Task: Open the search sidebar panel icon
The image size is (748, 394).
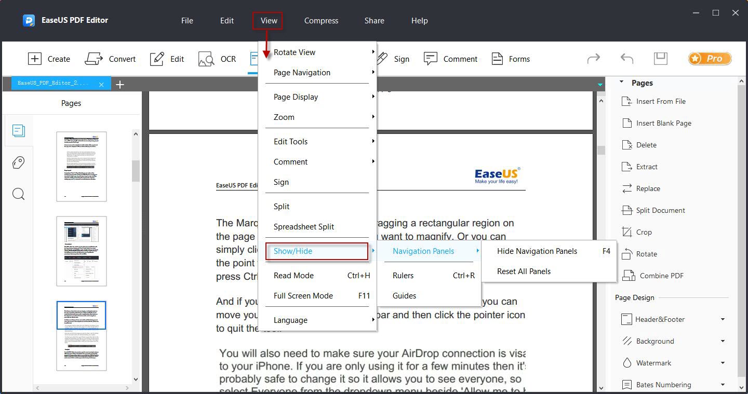Action: (x=18, y=194)
